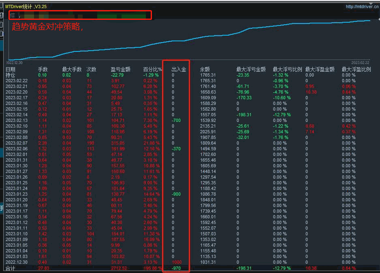
Task: Select the 2023.02.13 date row
Action: click(16, 120)
